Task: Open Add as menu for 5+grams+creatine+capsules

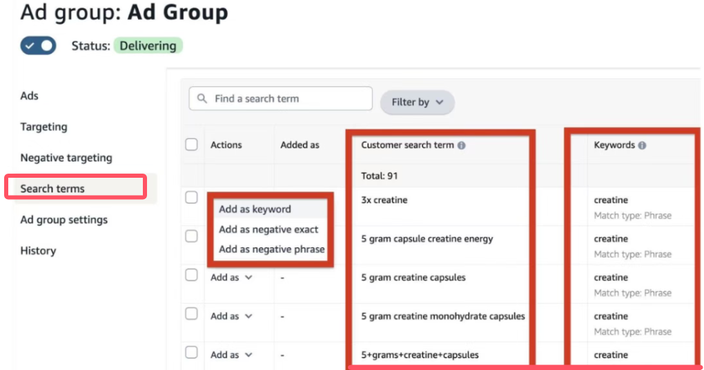Action: click(231, 355)
